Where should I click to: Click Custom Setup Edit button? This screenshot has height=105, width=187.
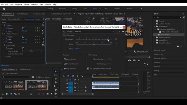(x=32, y=51)
